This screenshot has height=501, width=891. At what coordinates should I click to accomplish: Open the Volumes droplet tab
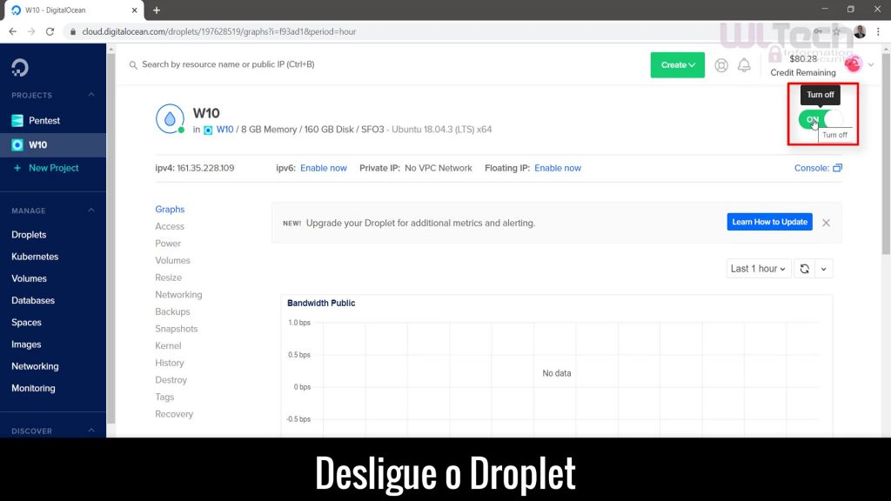(173, 260)
